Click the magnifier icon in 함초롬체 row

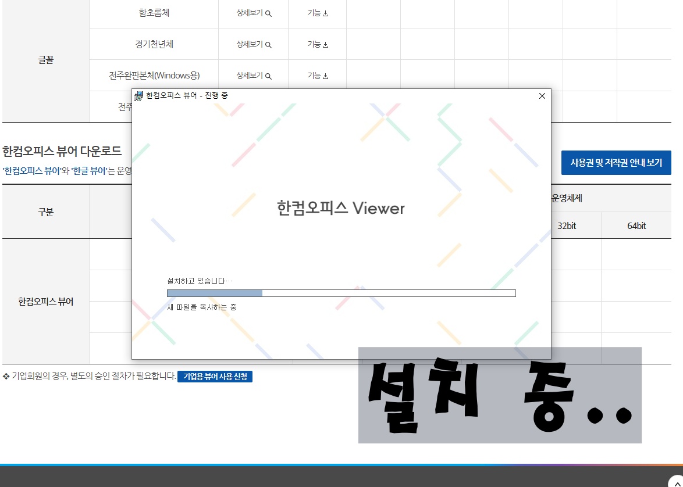pos(268,13)
